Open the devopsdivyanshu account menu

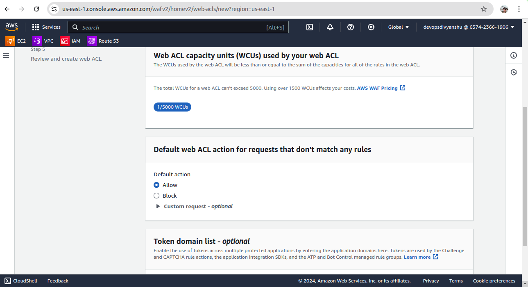point(469,27)
